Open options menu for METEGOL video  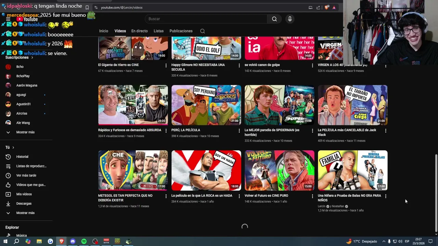pos(166,196)
